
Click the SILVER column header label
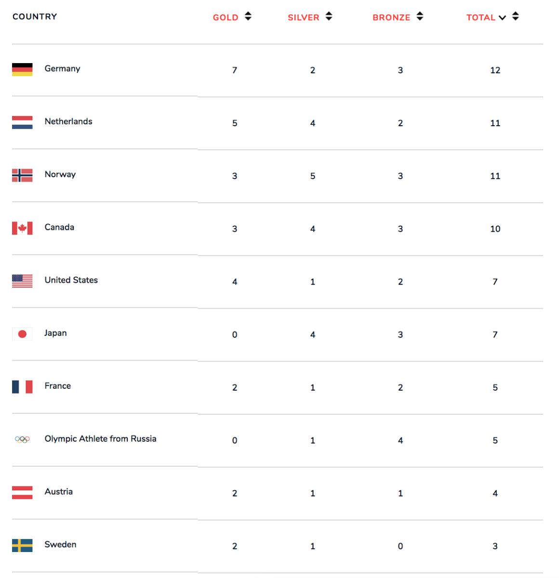pos(304,18)
